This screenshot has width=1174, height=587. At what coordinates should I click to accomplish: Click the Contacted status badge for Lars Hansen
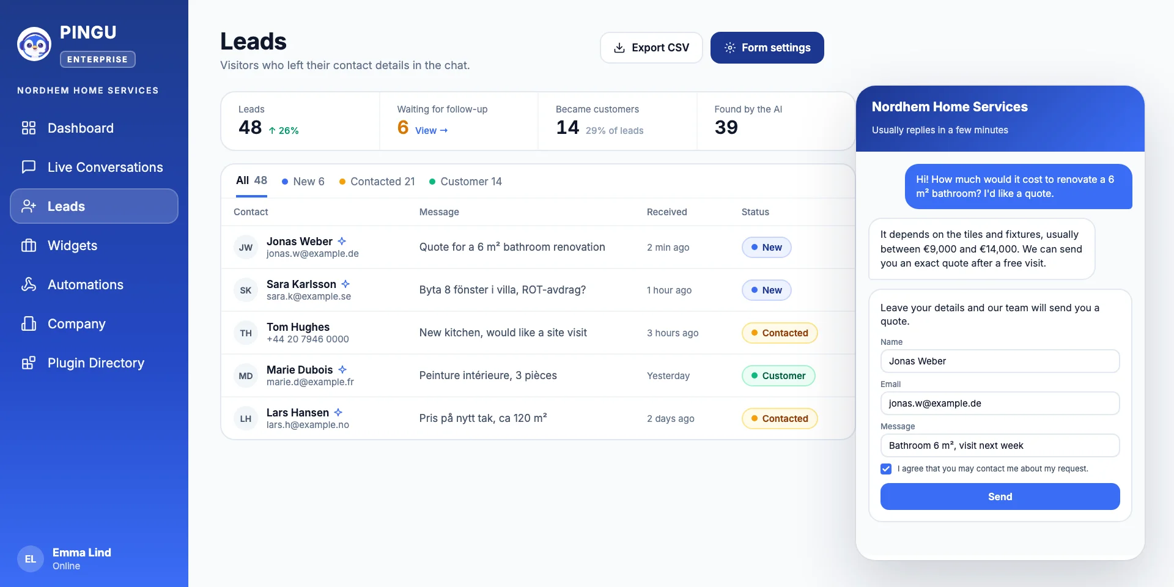780,418
